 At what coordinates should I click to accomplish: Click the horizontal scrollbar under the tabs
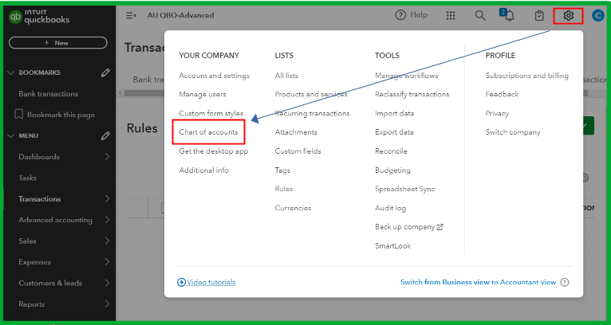pos(144,93)
